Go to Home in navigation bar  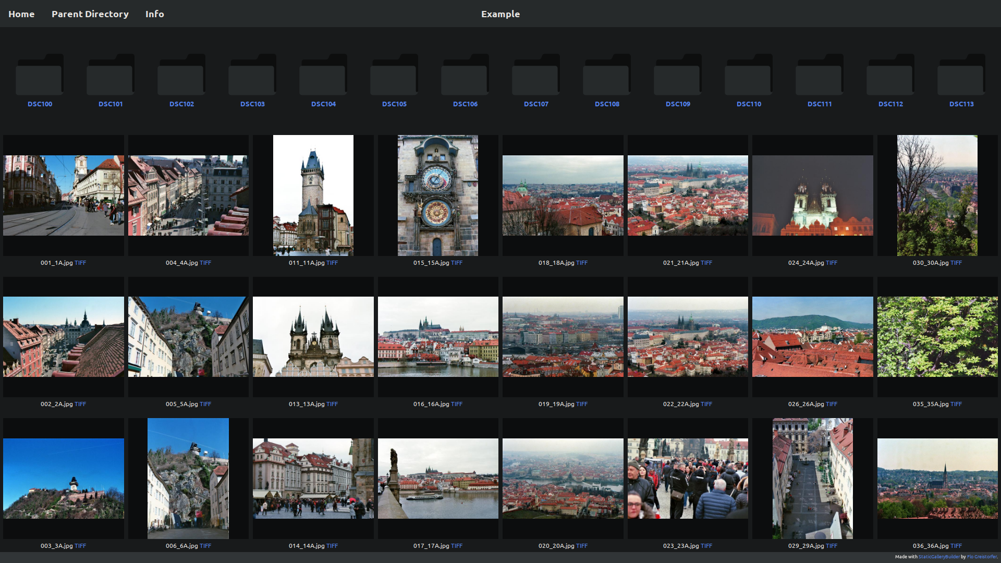21,14
